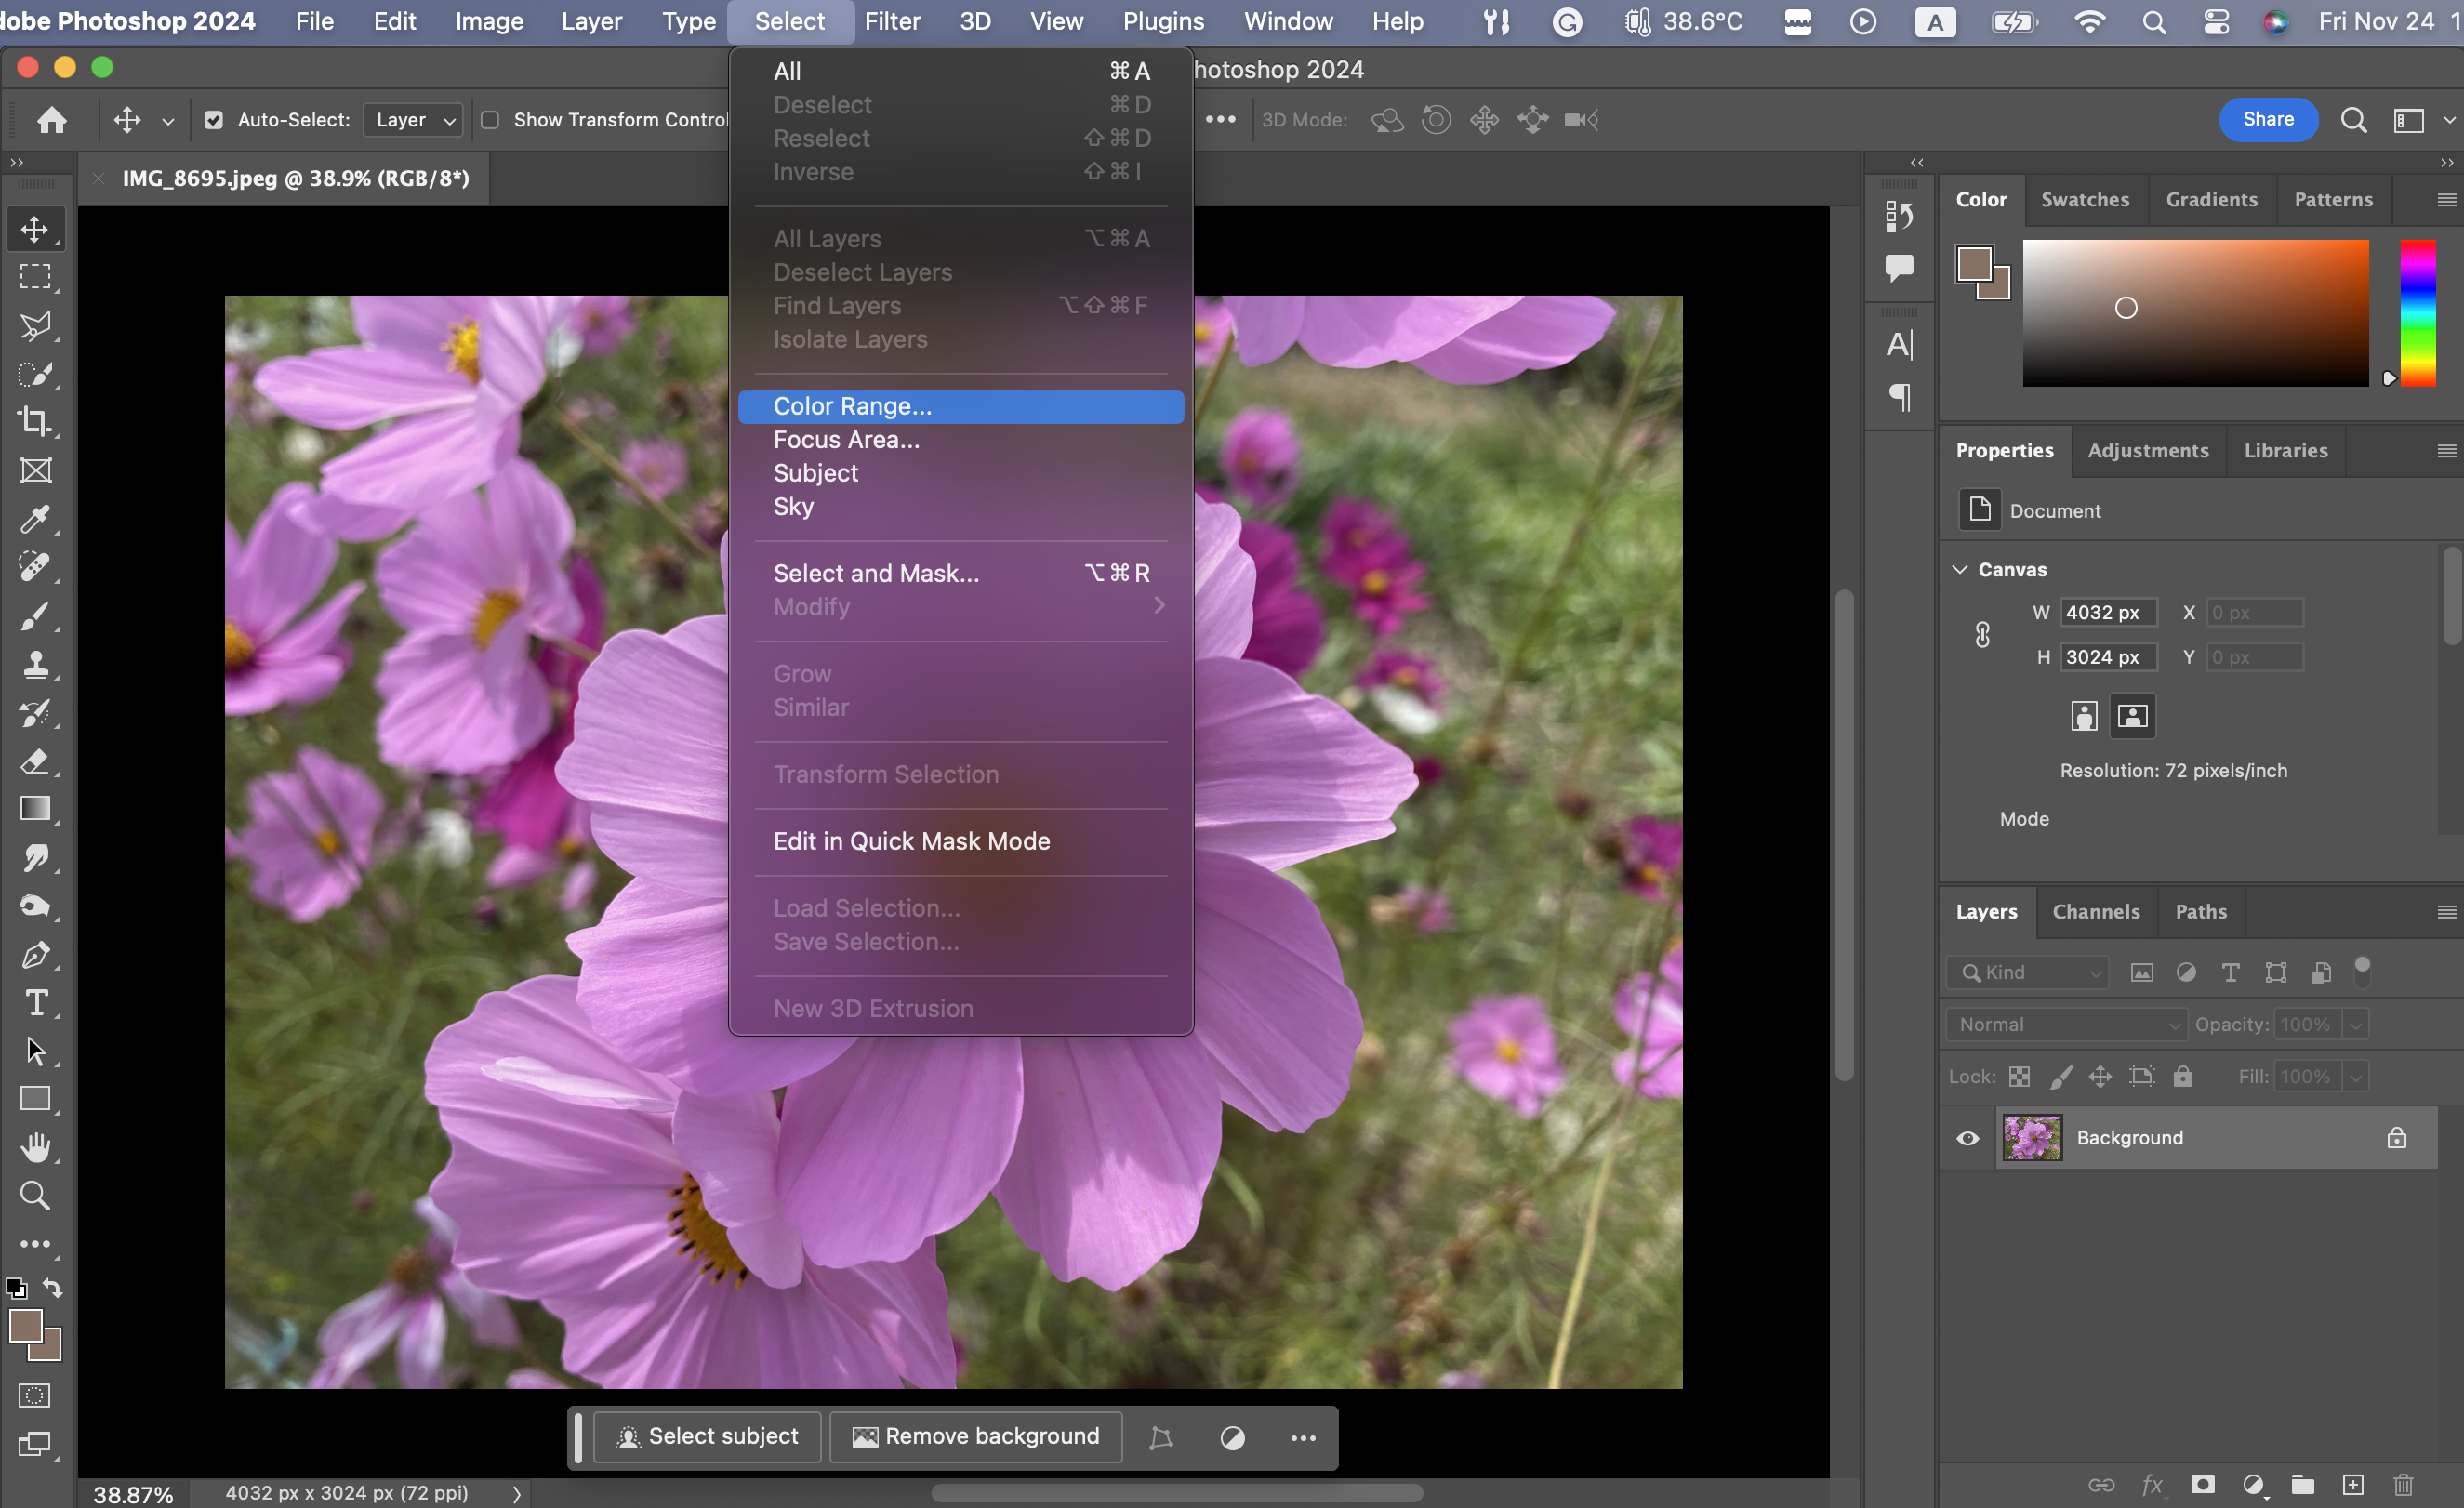2464x1508 pixels.
Task: Select the Hand tool
Action: pos(35,1148)
